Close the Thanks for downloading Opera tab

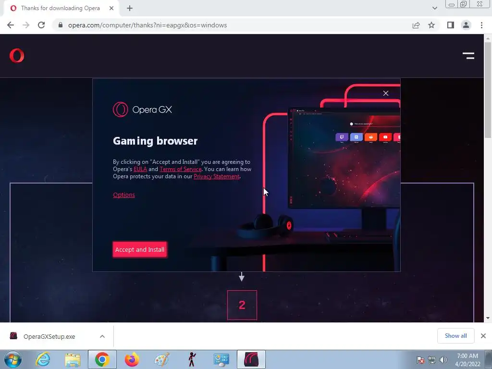point(111,8)
